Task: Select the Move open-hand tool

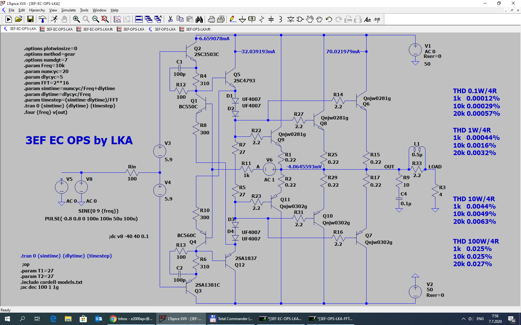Action: (310, 19)
